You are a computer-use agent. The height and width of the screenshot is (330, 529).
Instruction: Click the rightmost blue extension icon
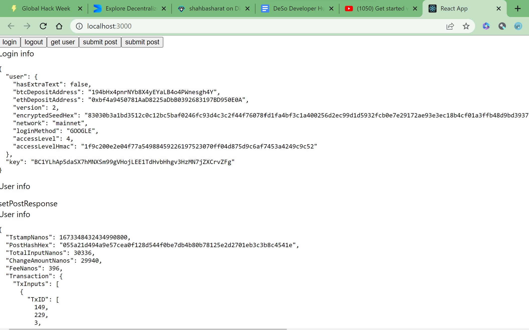518,26
